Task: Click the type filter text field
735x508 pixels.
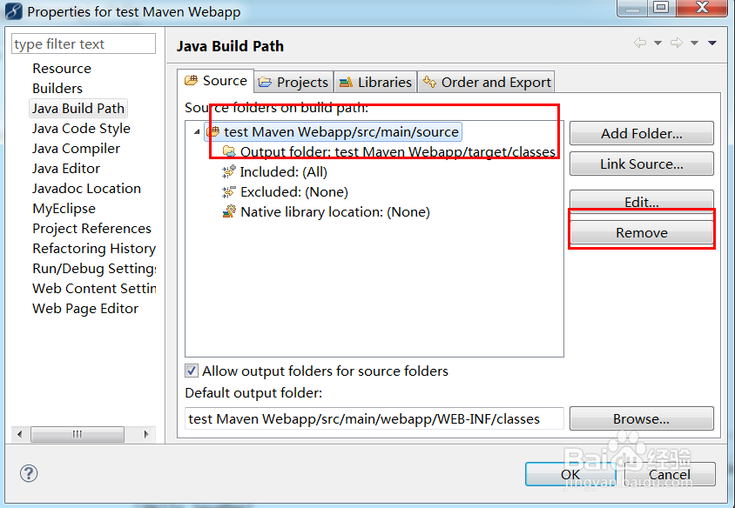Action: 84,44
